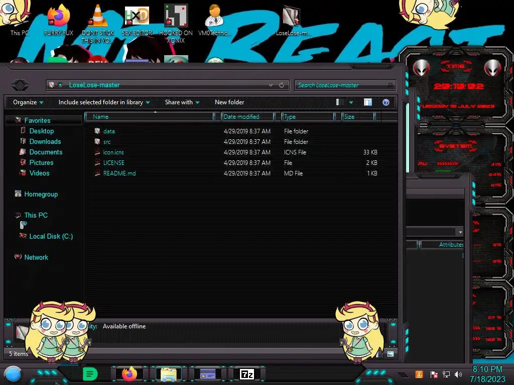Image resolution: width=514 pixels, height=385 pixels.
Task: Open Homegroup in navigation pane
Action: click(x=41, y=194)
